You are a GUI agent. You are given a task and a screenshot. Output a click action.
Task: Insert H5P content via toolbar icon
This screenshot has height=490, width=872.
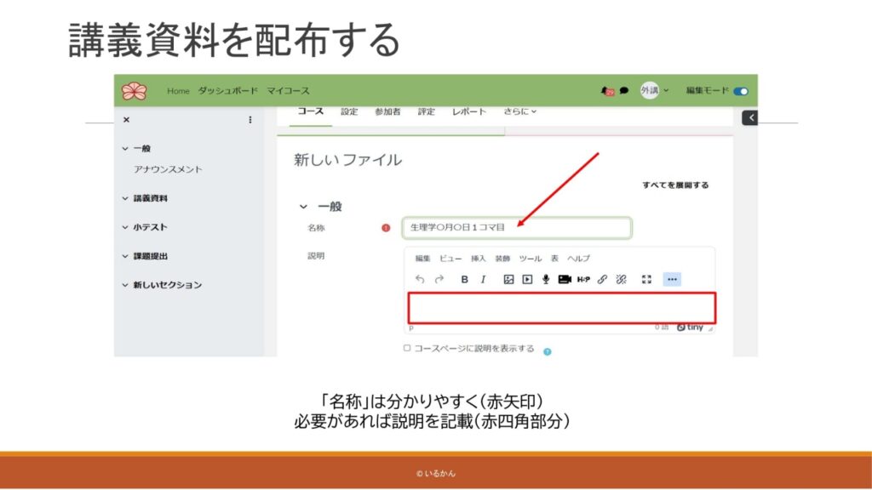[x=583, y=279]
